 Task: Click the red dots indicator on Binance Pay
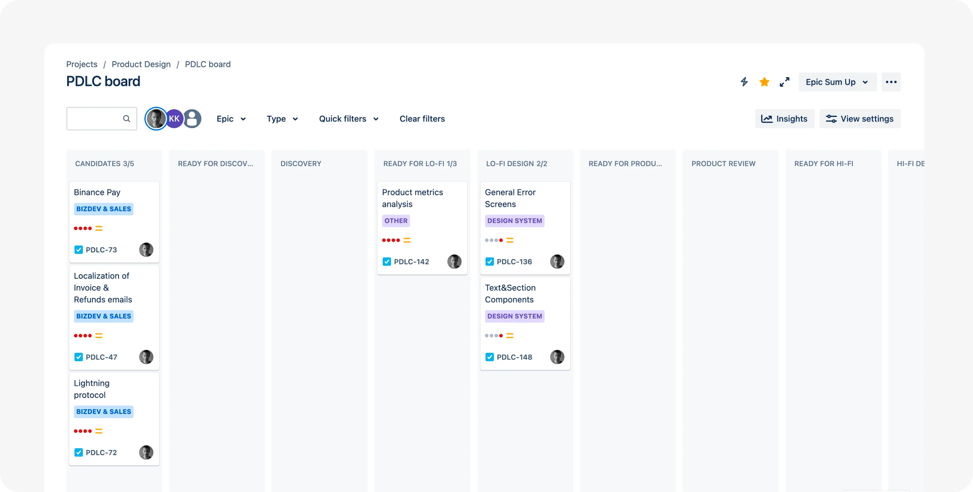coord(83,228)
